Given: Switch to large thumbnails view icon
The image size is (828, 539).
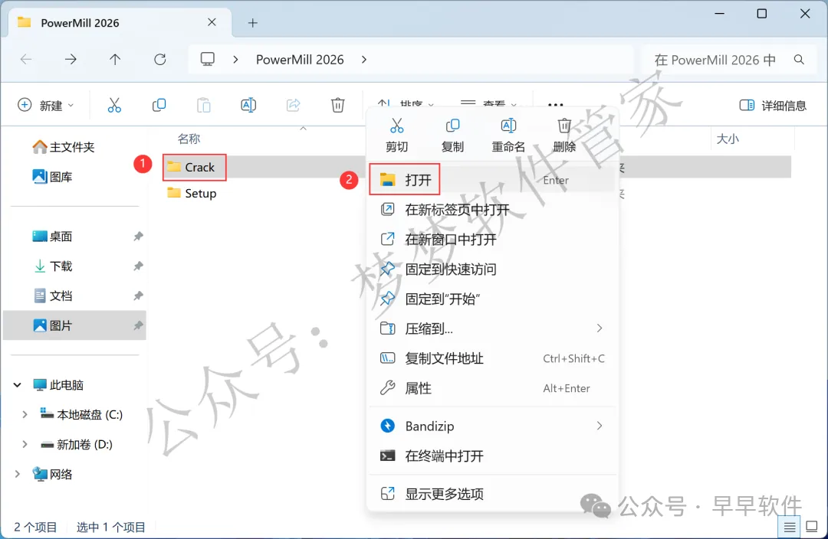Looking at the screenshot, I should pos(812,526).
